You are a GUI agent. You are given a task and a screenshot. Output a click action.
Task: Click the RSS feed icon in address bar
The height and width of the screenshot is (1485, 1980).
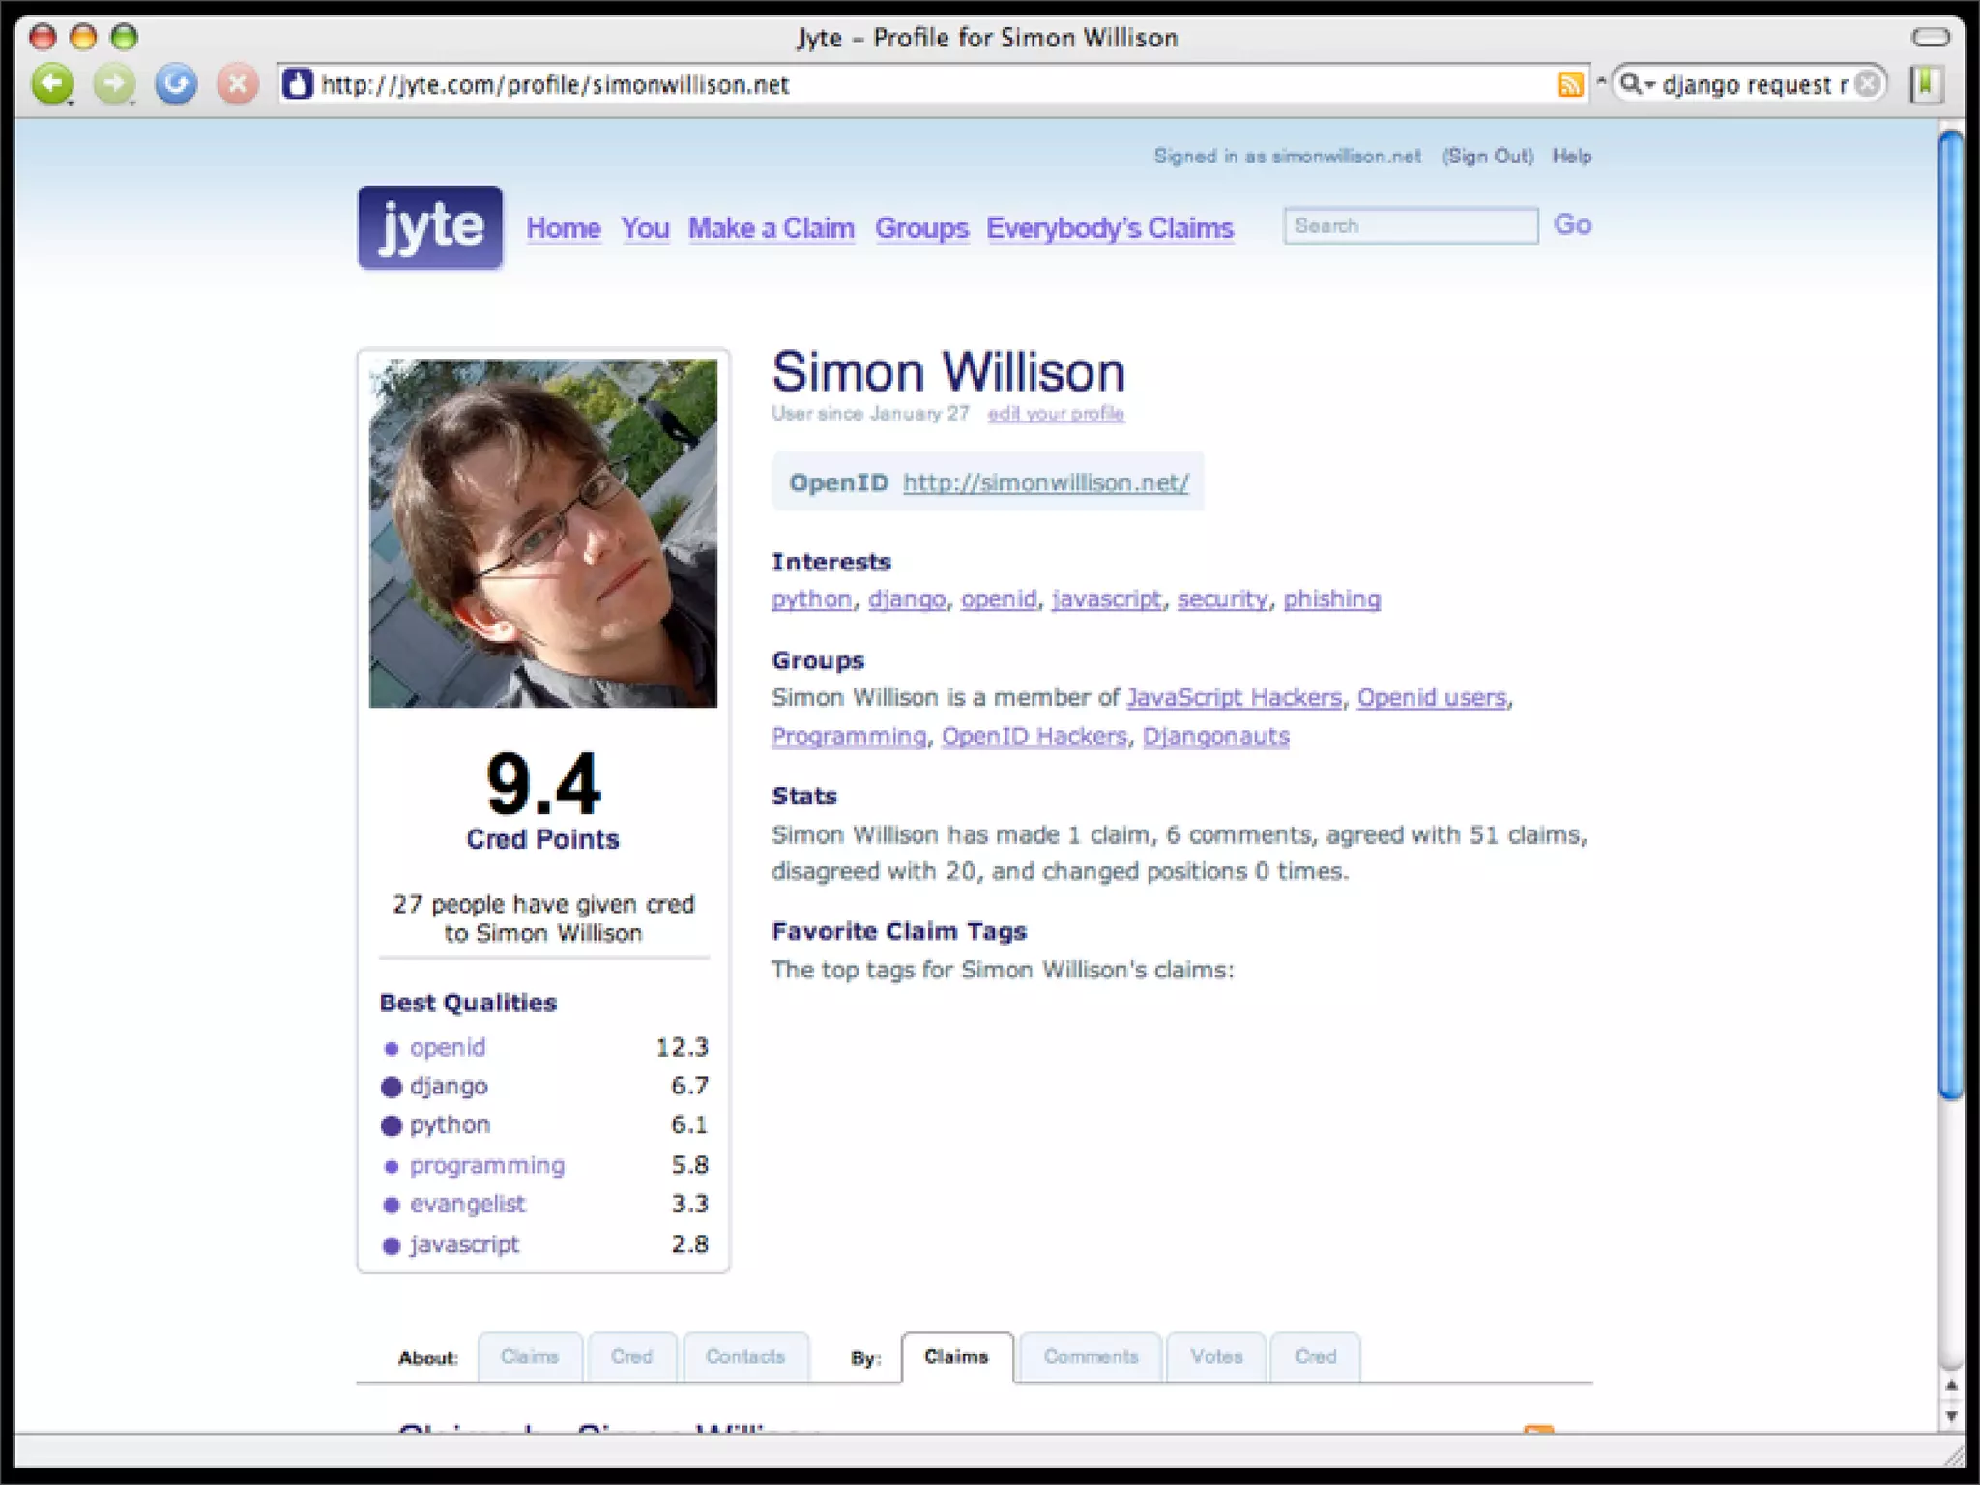click(1570, 85)
